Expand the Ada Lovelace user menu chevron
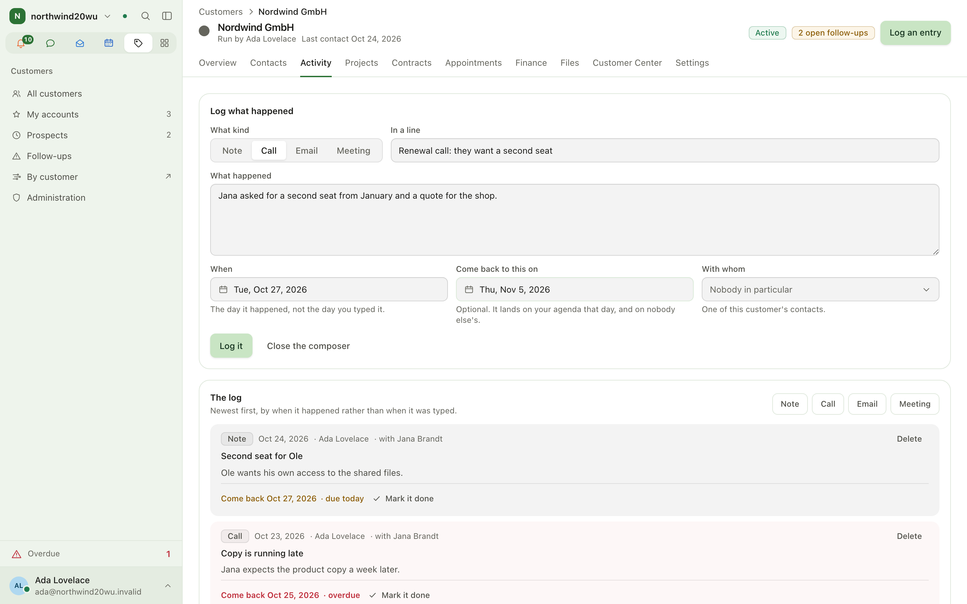Screen dimensions: 967x604 click(x=168, y=586)
